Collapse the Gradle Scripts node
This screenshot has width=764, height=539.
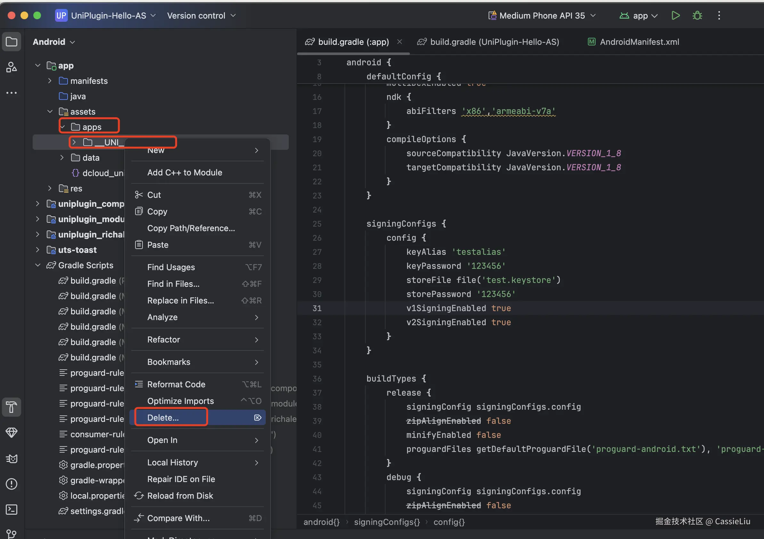coord(38,265)
